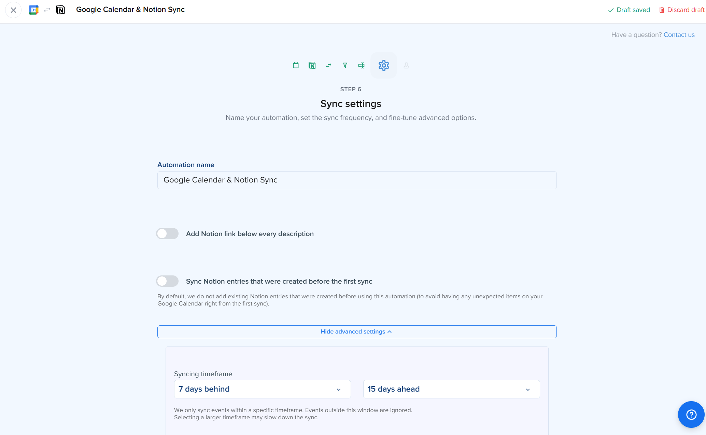This screenshot has height=435, width=706.
Task: Click the two-way sync arrows in header
Action: (47, 10)
